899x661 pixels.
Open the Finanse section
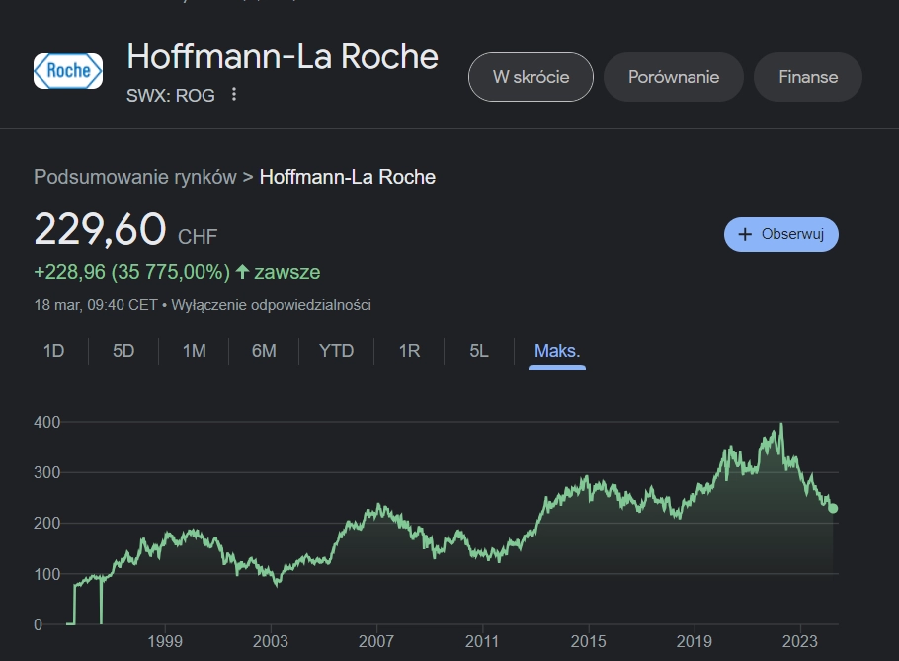pyautogui.click(x=808, y=77)
